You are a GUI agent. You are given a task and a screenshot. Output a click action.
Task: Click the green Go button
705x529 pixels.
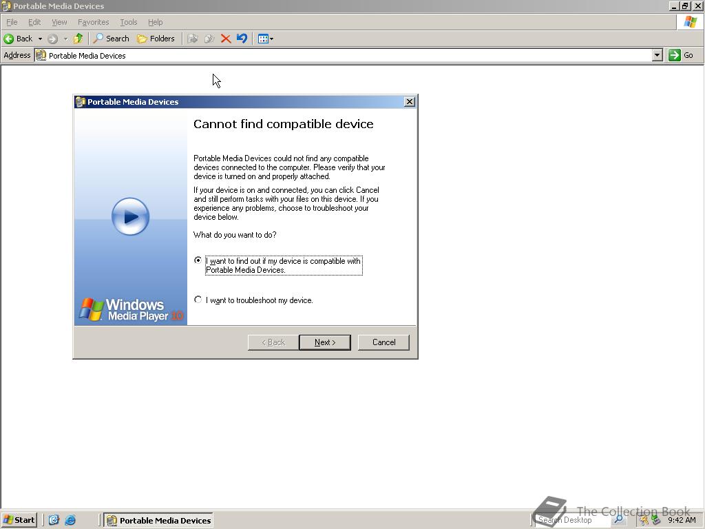click(681, 55)
